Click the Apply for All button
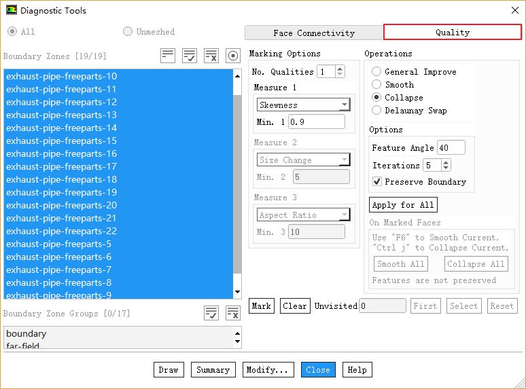Screen dimensions: 526x389 pyautogui.click(x=403, y=205)
